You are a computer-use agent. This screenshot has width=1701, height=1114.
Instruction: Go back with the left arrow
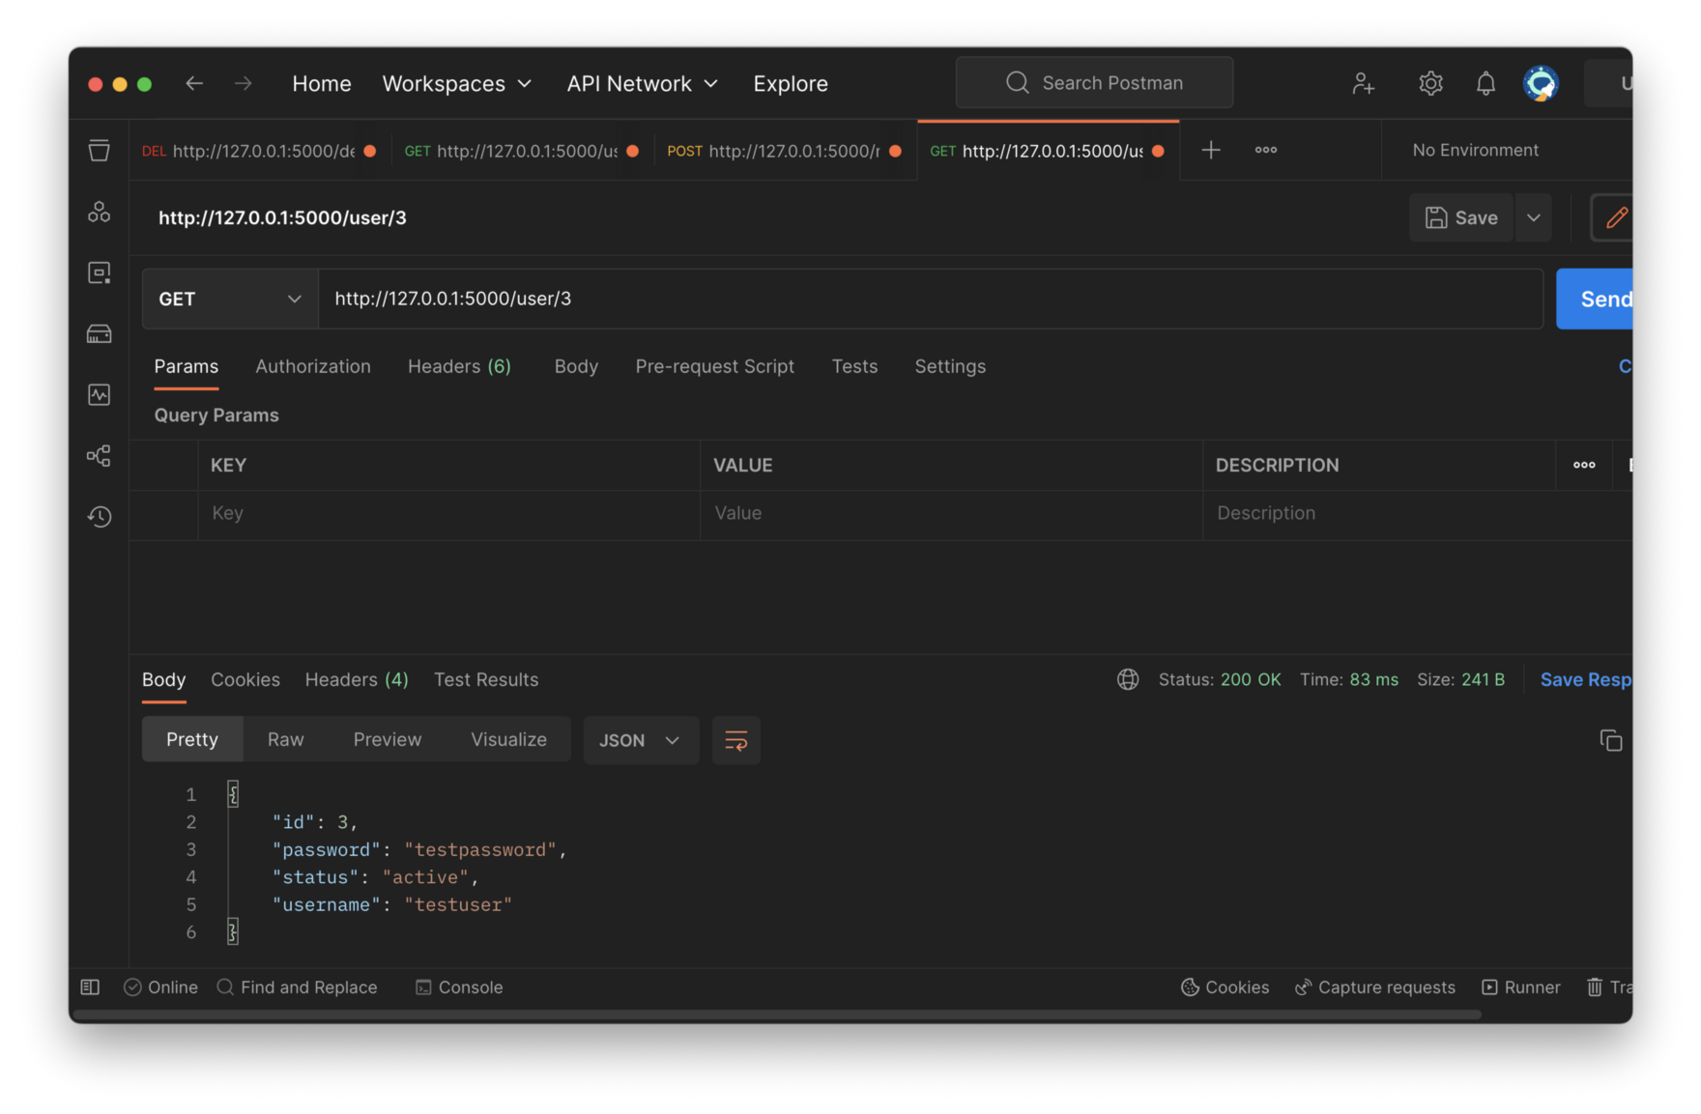click(194, 83)
